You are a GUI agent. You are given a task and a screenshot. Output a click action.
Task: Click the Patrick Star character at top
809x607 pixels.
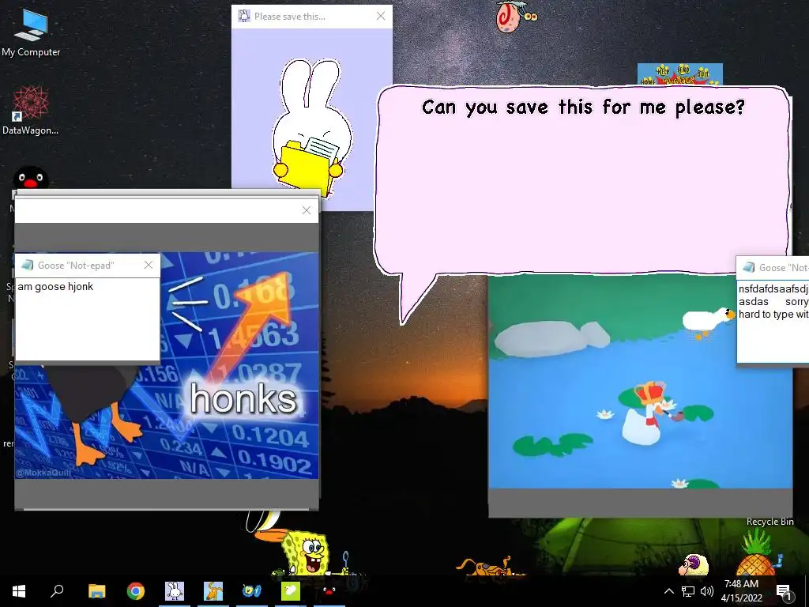515,17
